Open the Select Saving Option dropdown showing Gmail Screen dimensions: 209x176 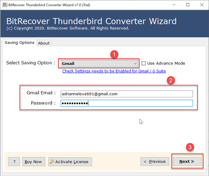(x=99, y=63)
